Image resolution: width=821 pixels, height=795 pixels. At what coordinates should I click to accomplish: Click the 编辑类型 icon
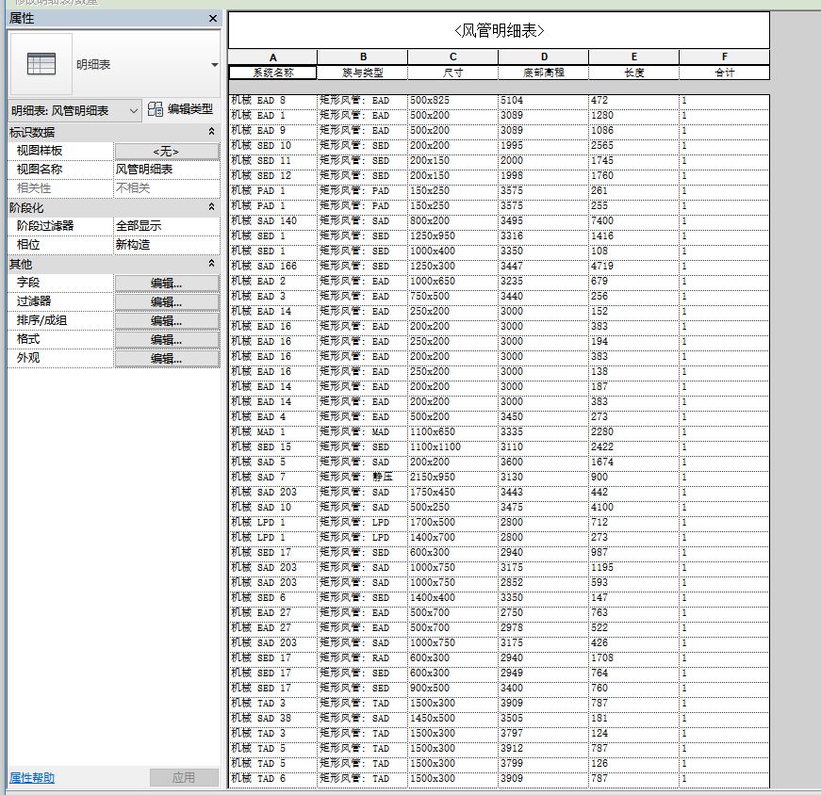(x=155, y=109)
